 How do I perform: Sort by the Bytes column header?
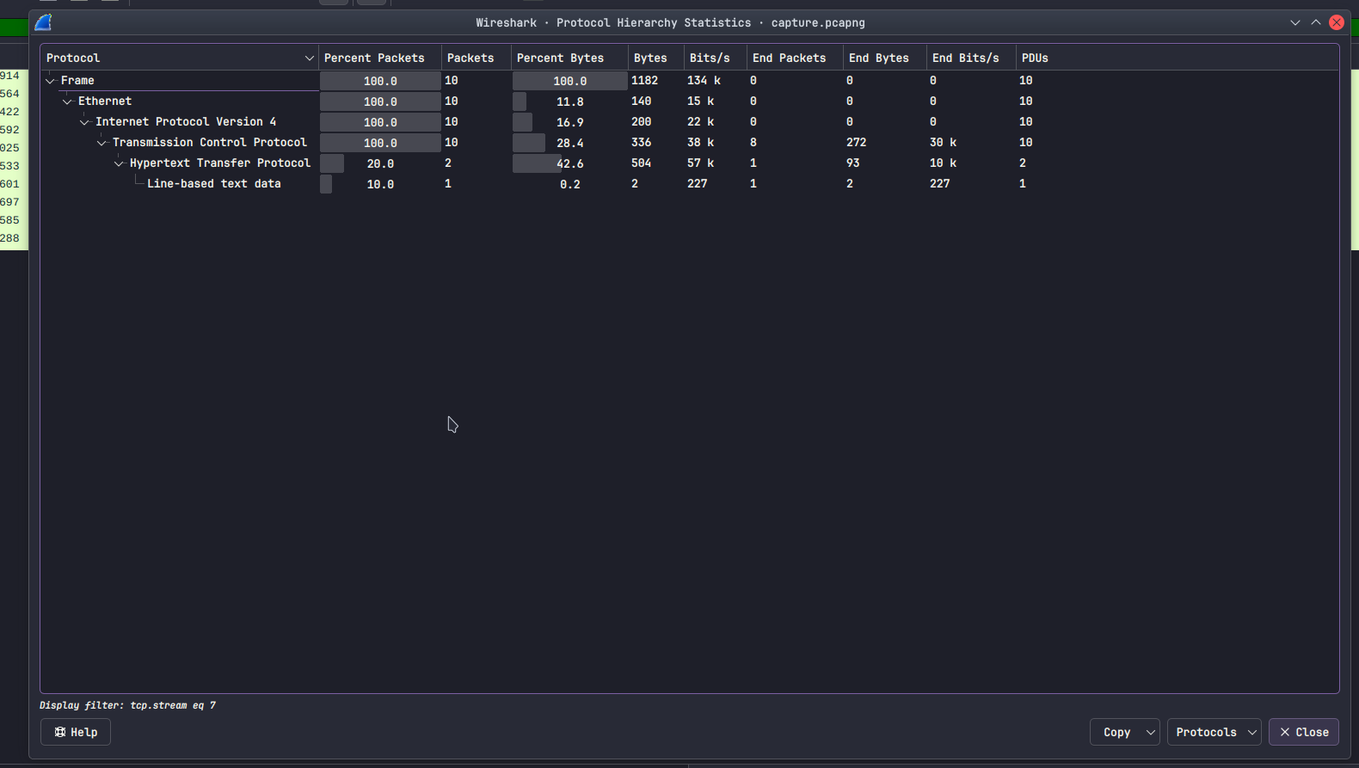coord(656,58)
